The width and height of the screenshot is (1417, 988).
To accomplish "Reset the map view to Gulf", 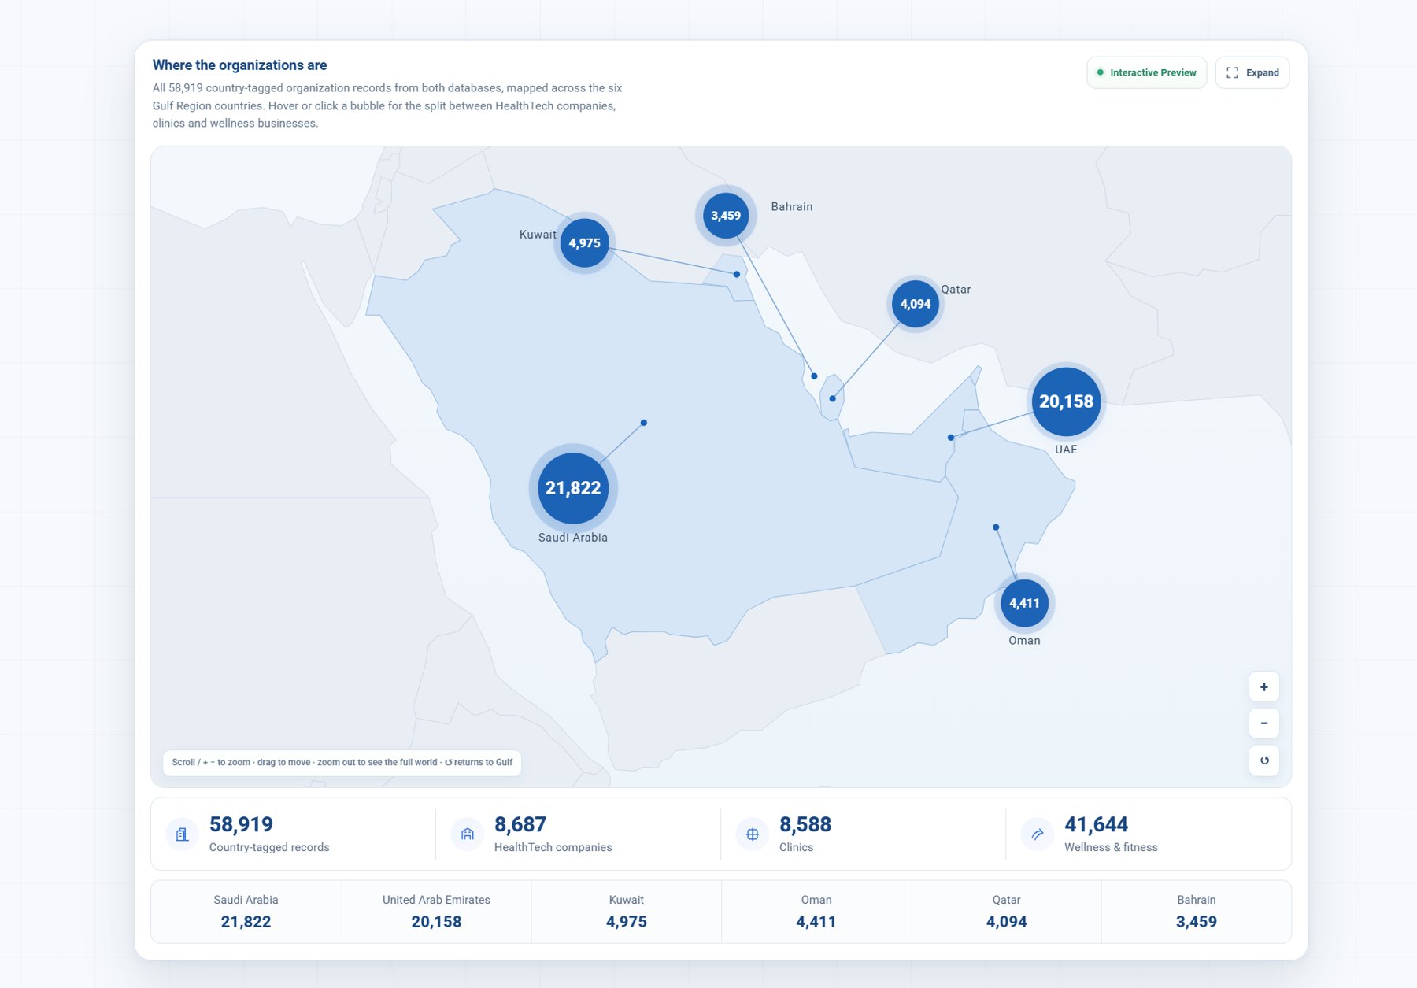I will 1263,760.
